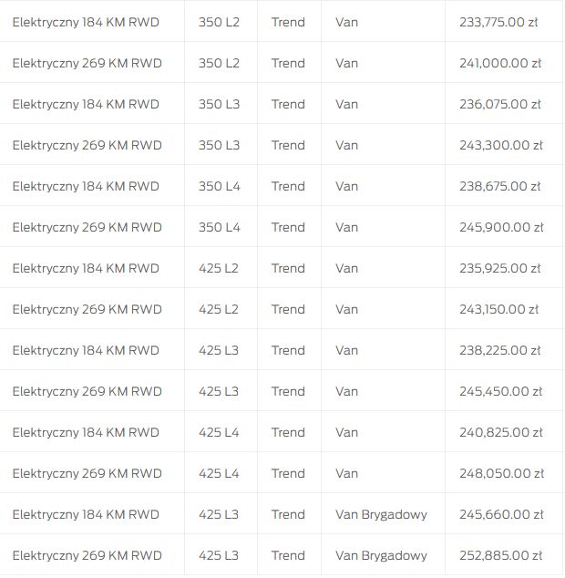
Task: Select the 245,900.00 zł price
Action: tap(500, 227)
